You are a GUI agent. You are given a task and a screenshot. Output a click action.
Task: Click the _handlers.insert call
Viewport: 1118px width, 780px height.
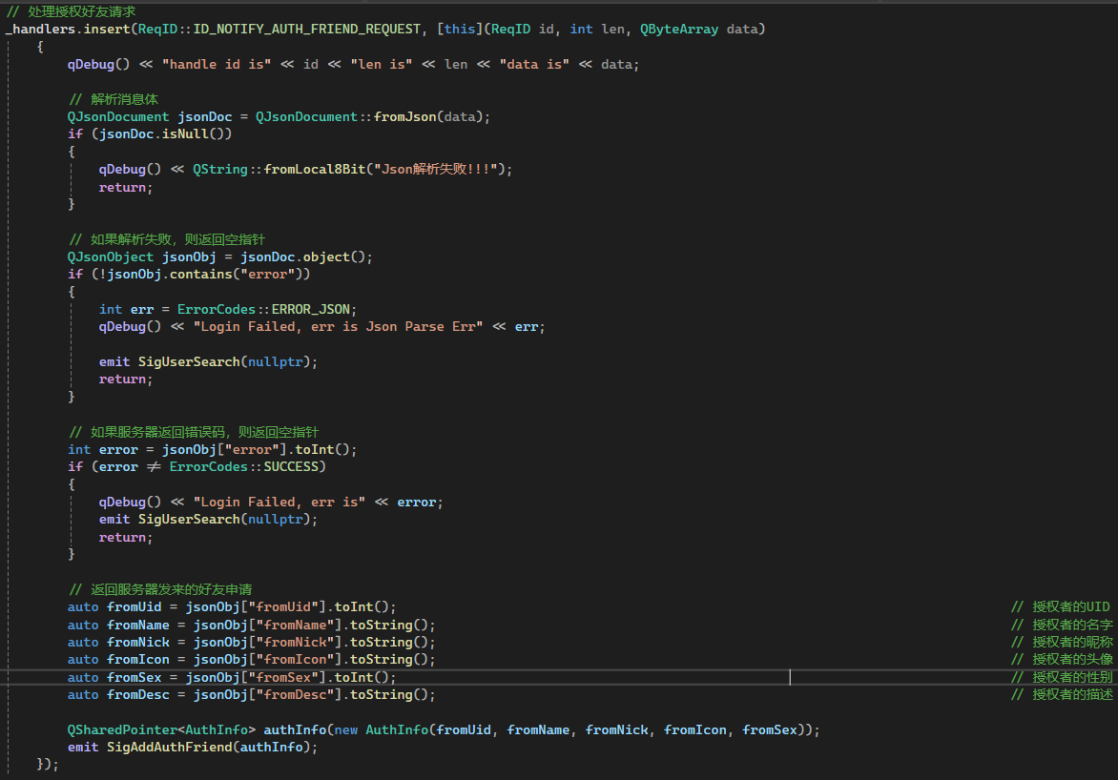(x=68, y=30)
